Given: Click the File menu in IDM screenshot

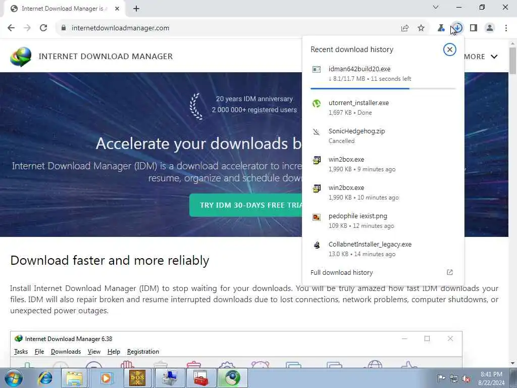Looking at the screenshot, I should coord(39,352).
